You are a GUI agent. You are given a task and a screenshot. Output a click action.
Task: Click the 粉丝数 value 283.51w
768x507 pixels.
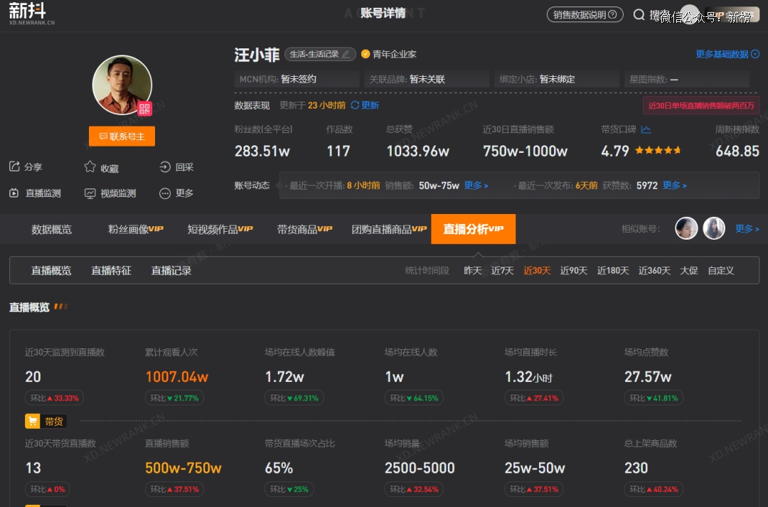coord(262,151)
